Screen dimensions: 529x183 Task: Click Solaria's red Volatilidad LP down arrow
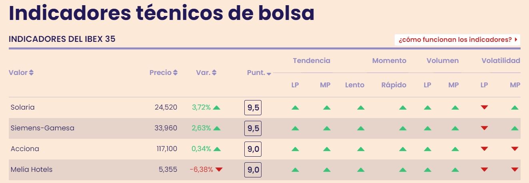pos(484,107)
